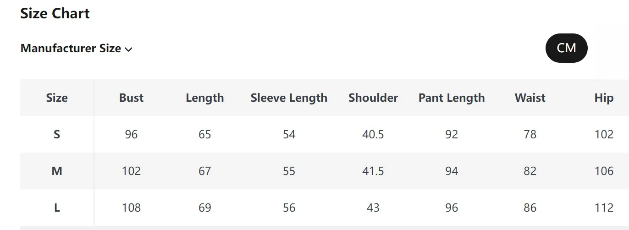Click bust value 96 for size S
This screenshot has height=230, width=629.
[131, 134]
